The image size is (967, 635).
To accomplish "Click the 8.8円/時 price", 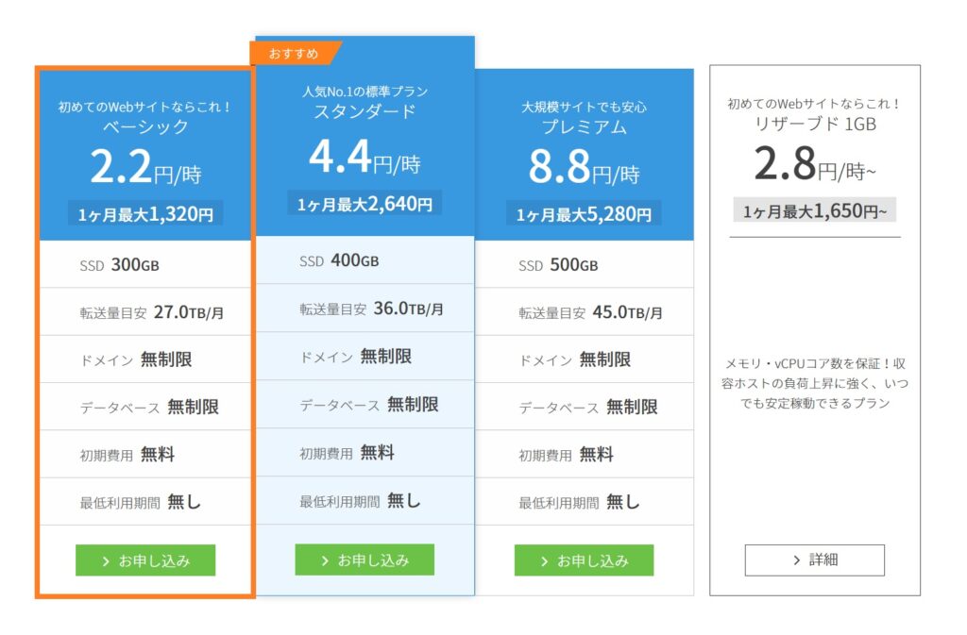I will coord(584,167).
